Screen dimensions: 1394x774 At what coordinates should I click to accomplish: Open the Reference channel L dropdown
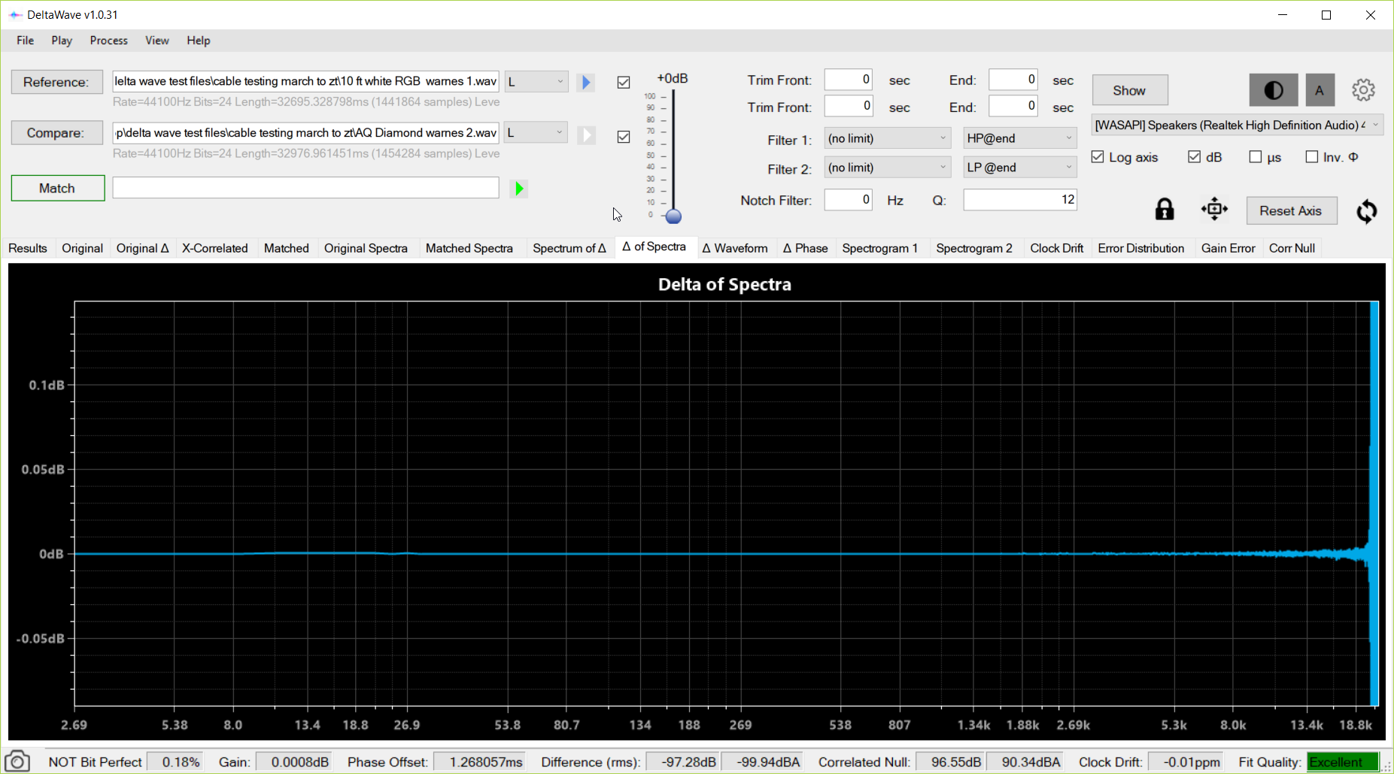(x=536, y=81)
